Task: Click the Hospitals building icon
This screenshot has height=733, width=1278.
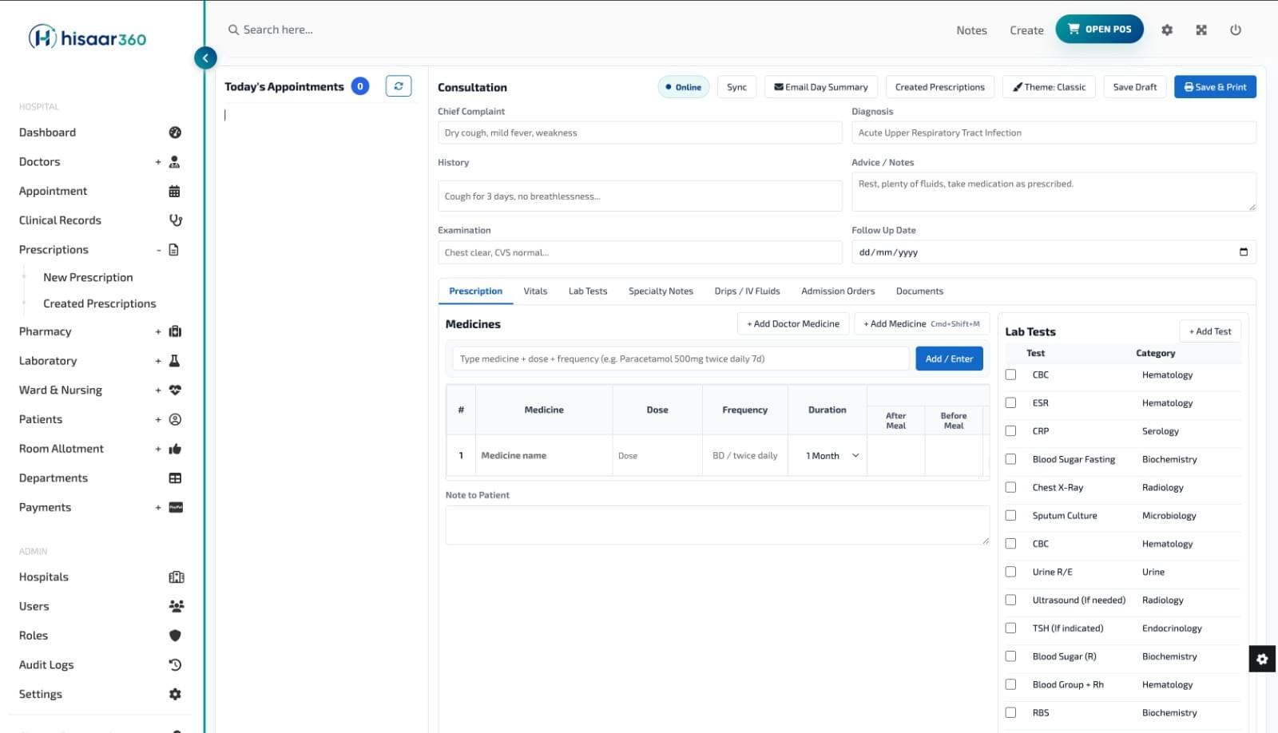Action: pyautogui.click(x=177, y=577)
